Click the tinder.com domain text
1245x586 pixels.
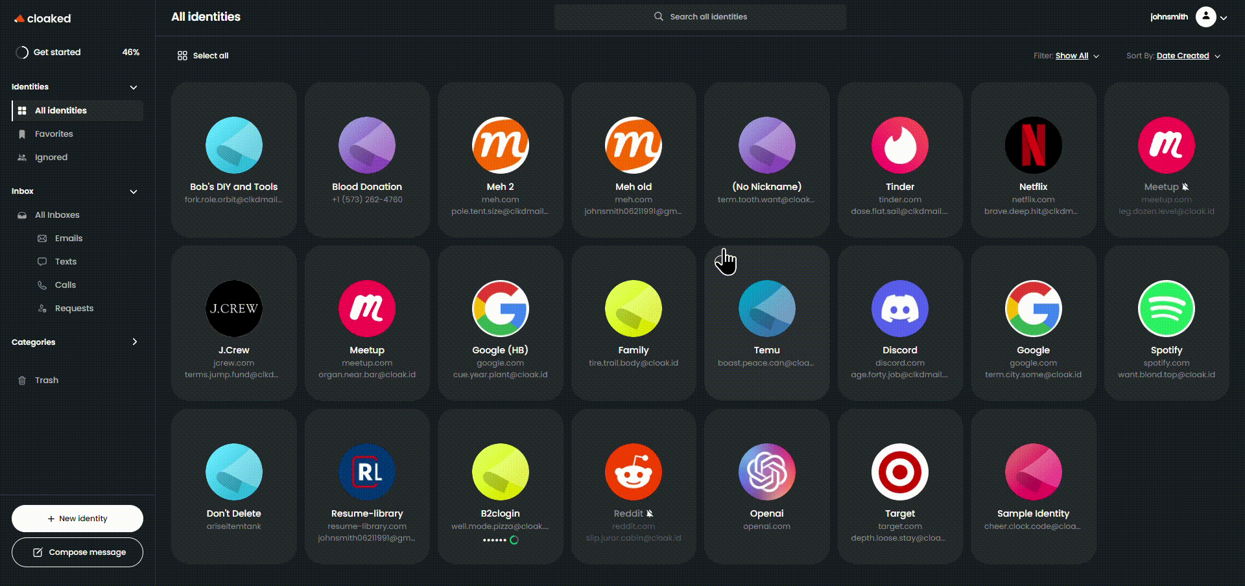click(x=899, y=200)
